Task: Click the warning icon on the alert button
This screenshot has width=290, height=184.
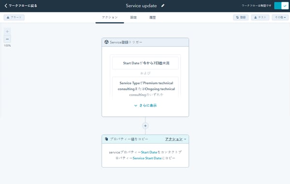Action: pos(8,17)
